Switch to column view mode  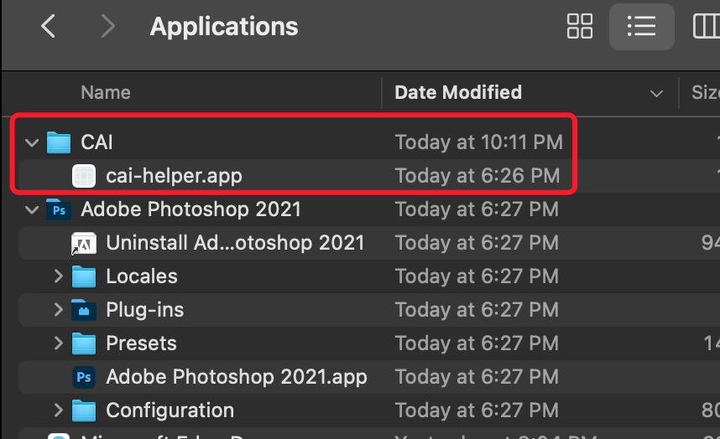click(705, 27)
